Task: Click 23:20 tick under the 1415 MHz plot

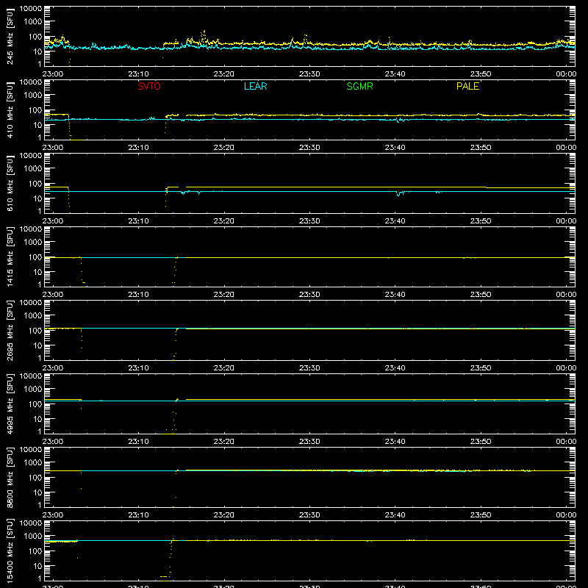Action: (x=224, y=295)
